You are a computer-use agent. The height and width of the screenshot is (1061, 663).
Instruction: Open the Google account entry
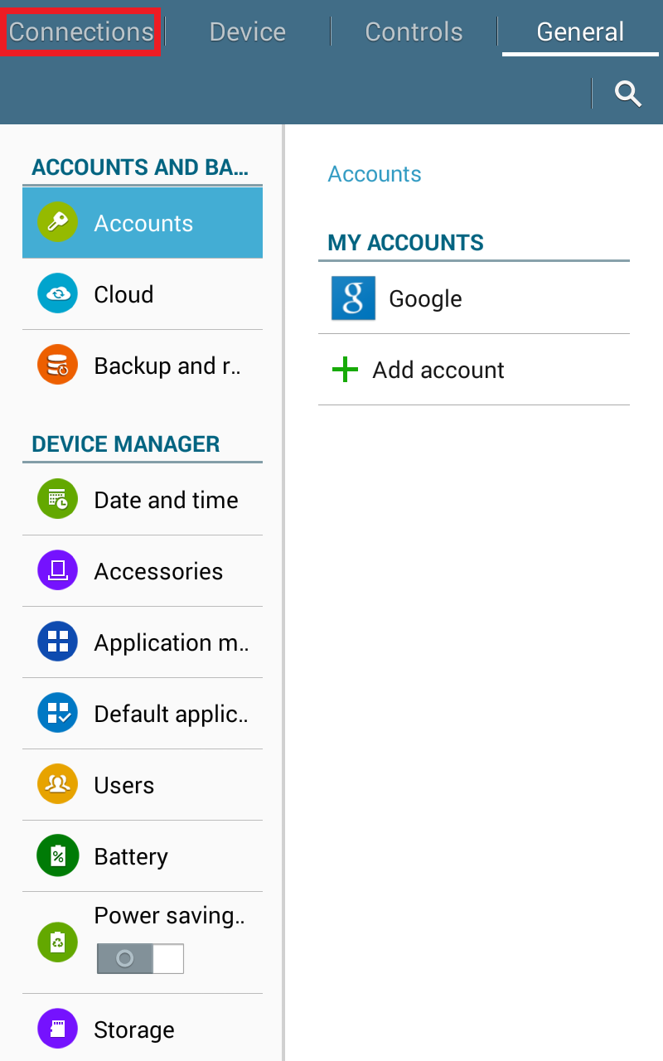425,298
